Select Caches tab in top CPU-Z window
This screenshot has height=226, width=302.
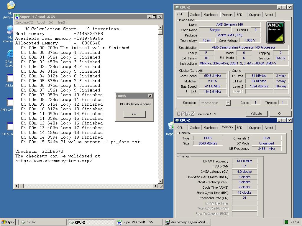click(195, 15)
